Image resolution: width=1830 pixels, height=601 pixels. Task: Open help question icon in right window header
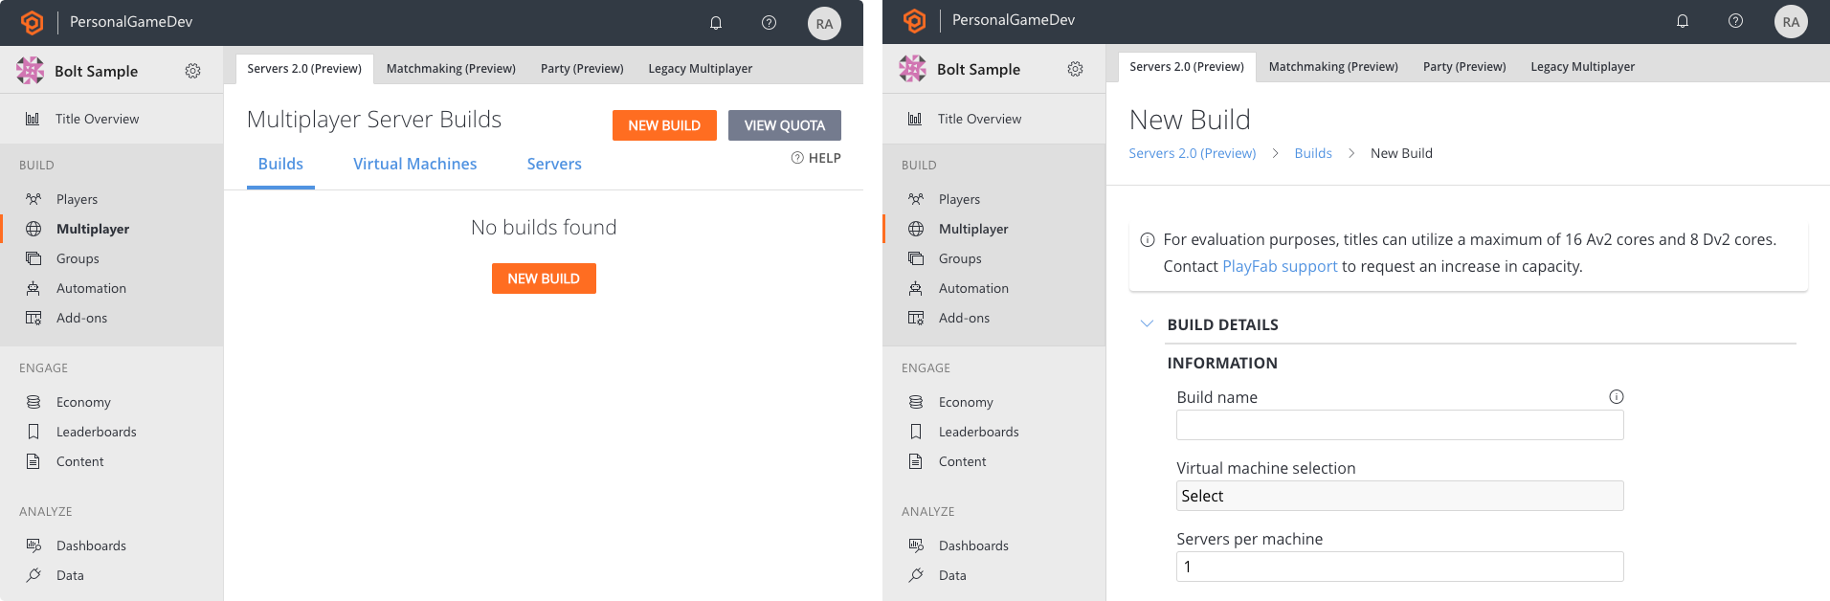point(1735,21)
